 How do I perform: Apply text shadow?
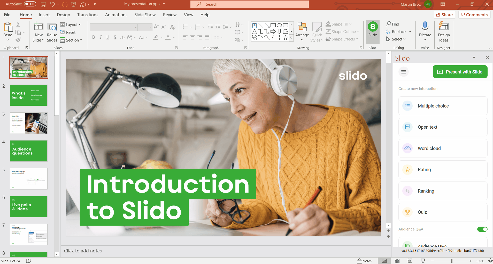tap(115, 37)
